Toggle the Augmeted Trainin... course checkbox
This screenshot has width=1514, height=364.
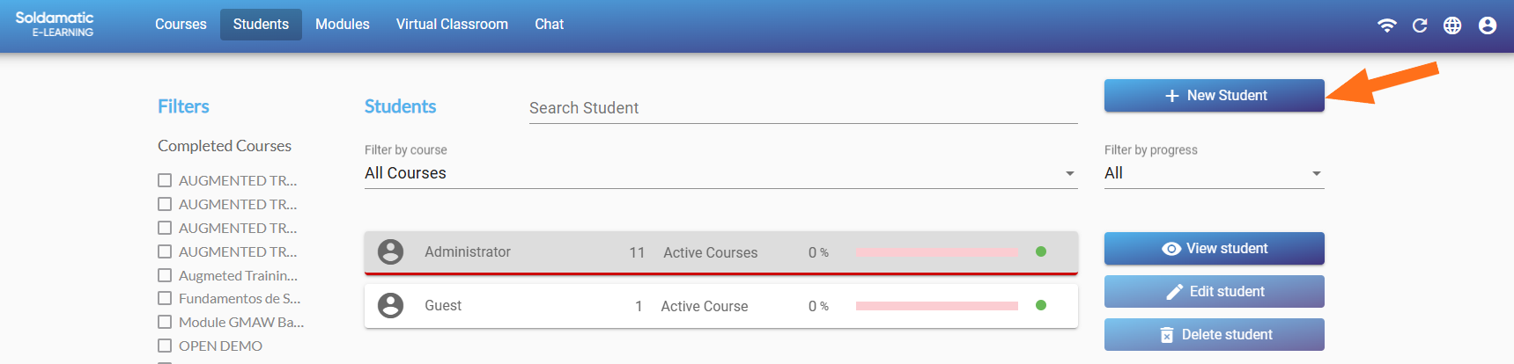[165, 275]
